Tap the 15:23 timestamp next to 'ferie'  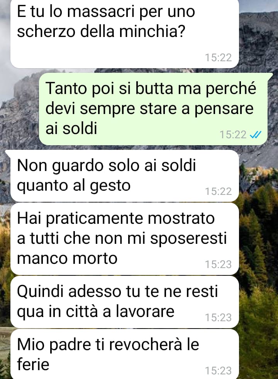tap(219, 371)
